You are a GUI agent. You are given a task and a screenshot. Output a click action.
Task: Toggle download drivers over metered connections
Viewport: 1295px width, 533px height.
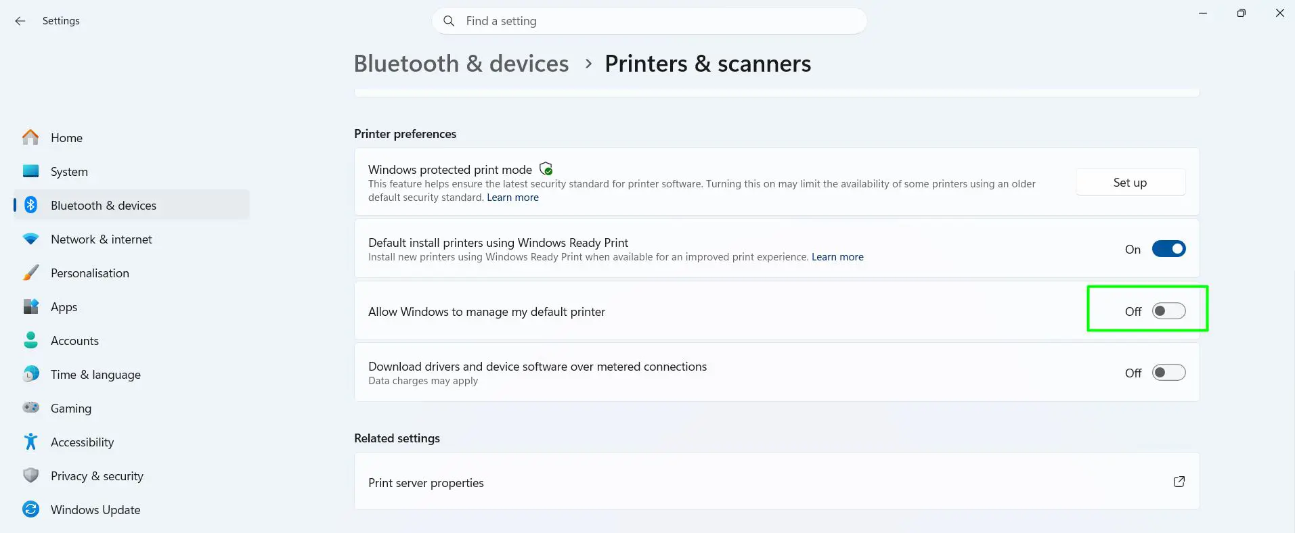(1168, 373)
